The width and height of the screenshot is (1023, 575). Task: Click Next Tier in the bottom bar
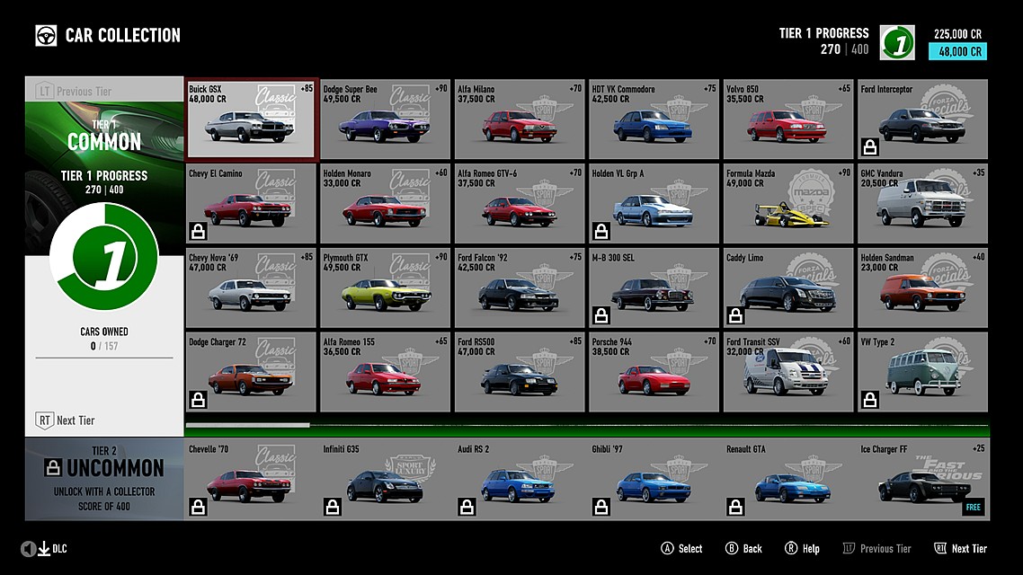coord(960,549)
